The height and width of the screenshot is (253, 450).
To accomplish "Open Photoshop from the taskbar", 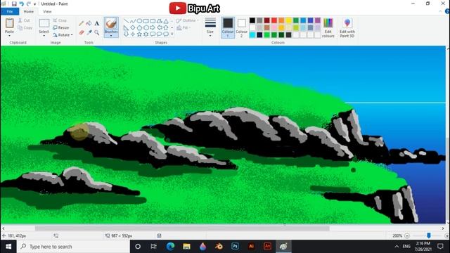I will tap(235, 247).
